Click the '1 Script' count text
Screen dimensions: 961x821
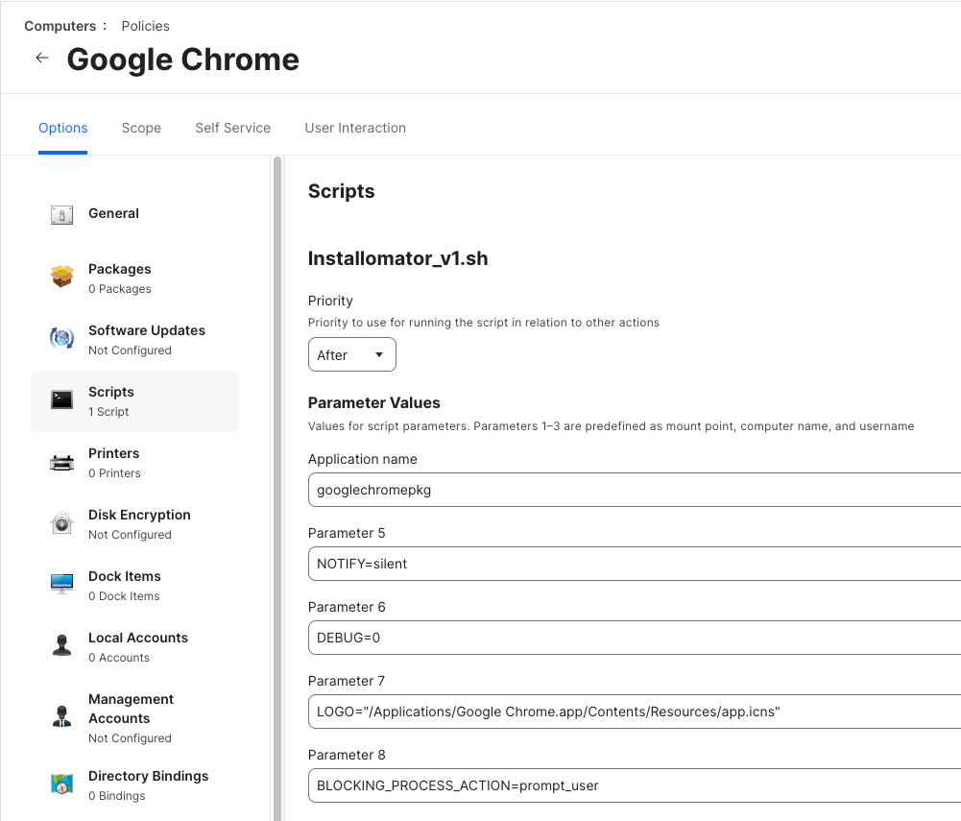[108, 411]
